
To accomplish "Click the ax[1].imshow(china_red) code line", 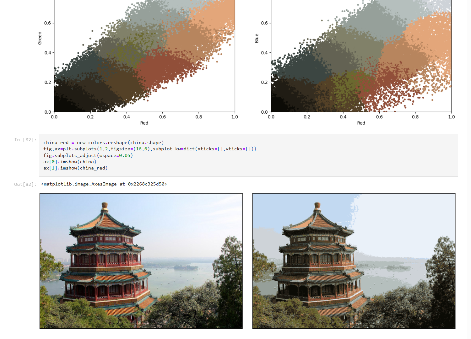I will pos(75,168).
